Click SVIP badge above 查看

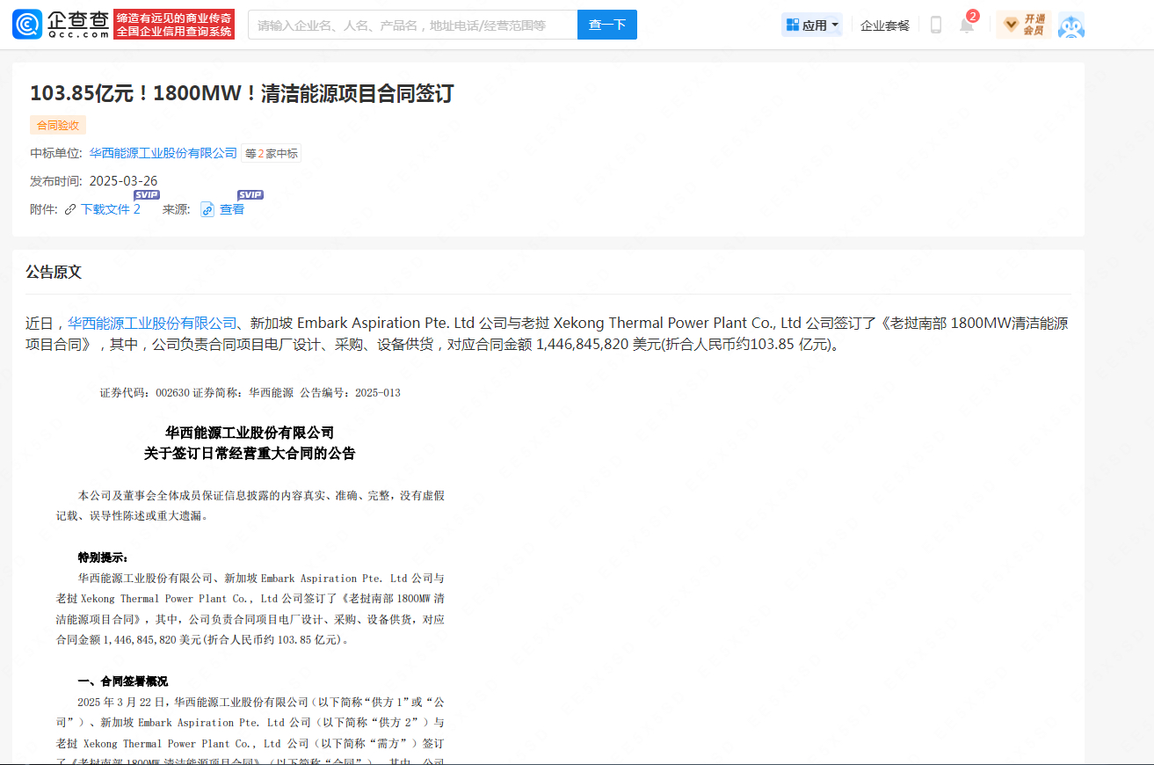(250, 195)
